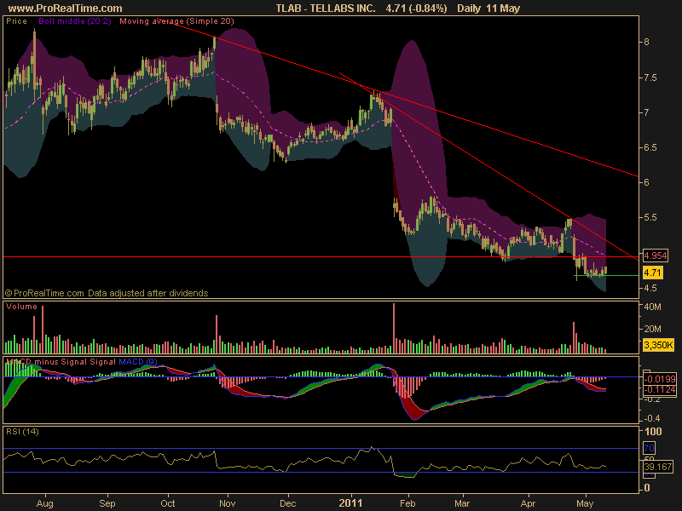Select the Volume panel label

pos(21,307)
